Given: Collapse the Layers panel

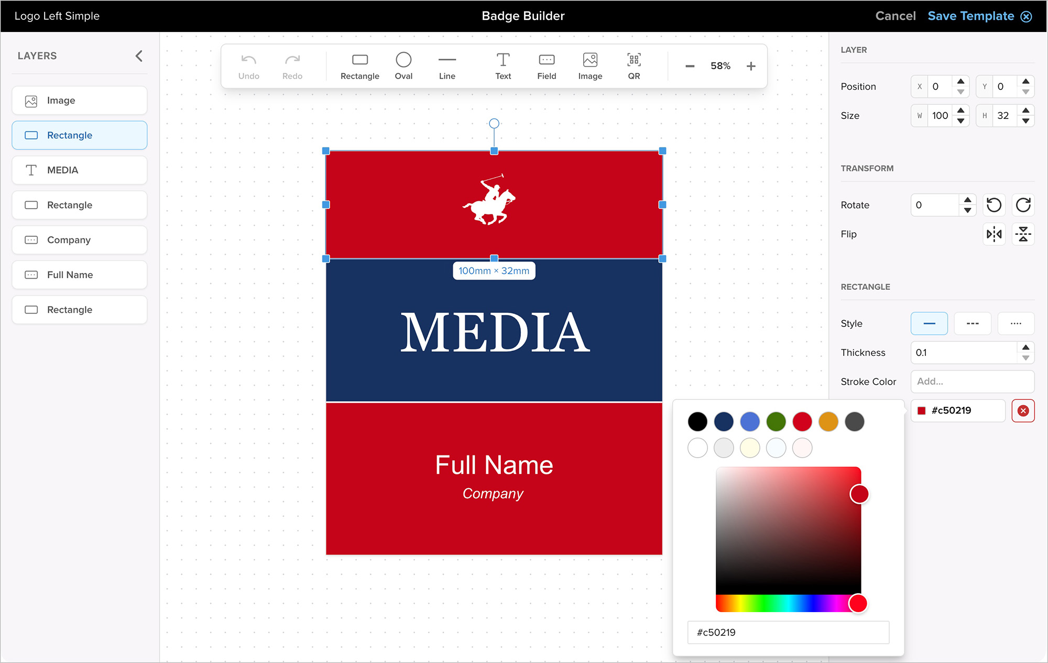Looking at the screenshot, I should pyautogui.click(x=138, y=55).
